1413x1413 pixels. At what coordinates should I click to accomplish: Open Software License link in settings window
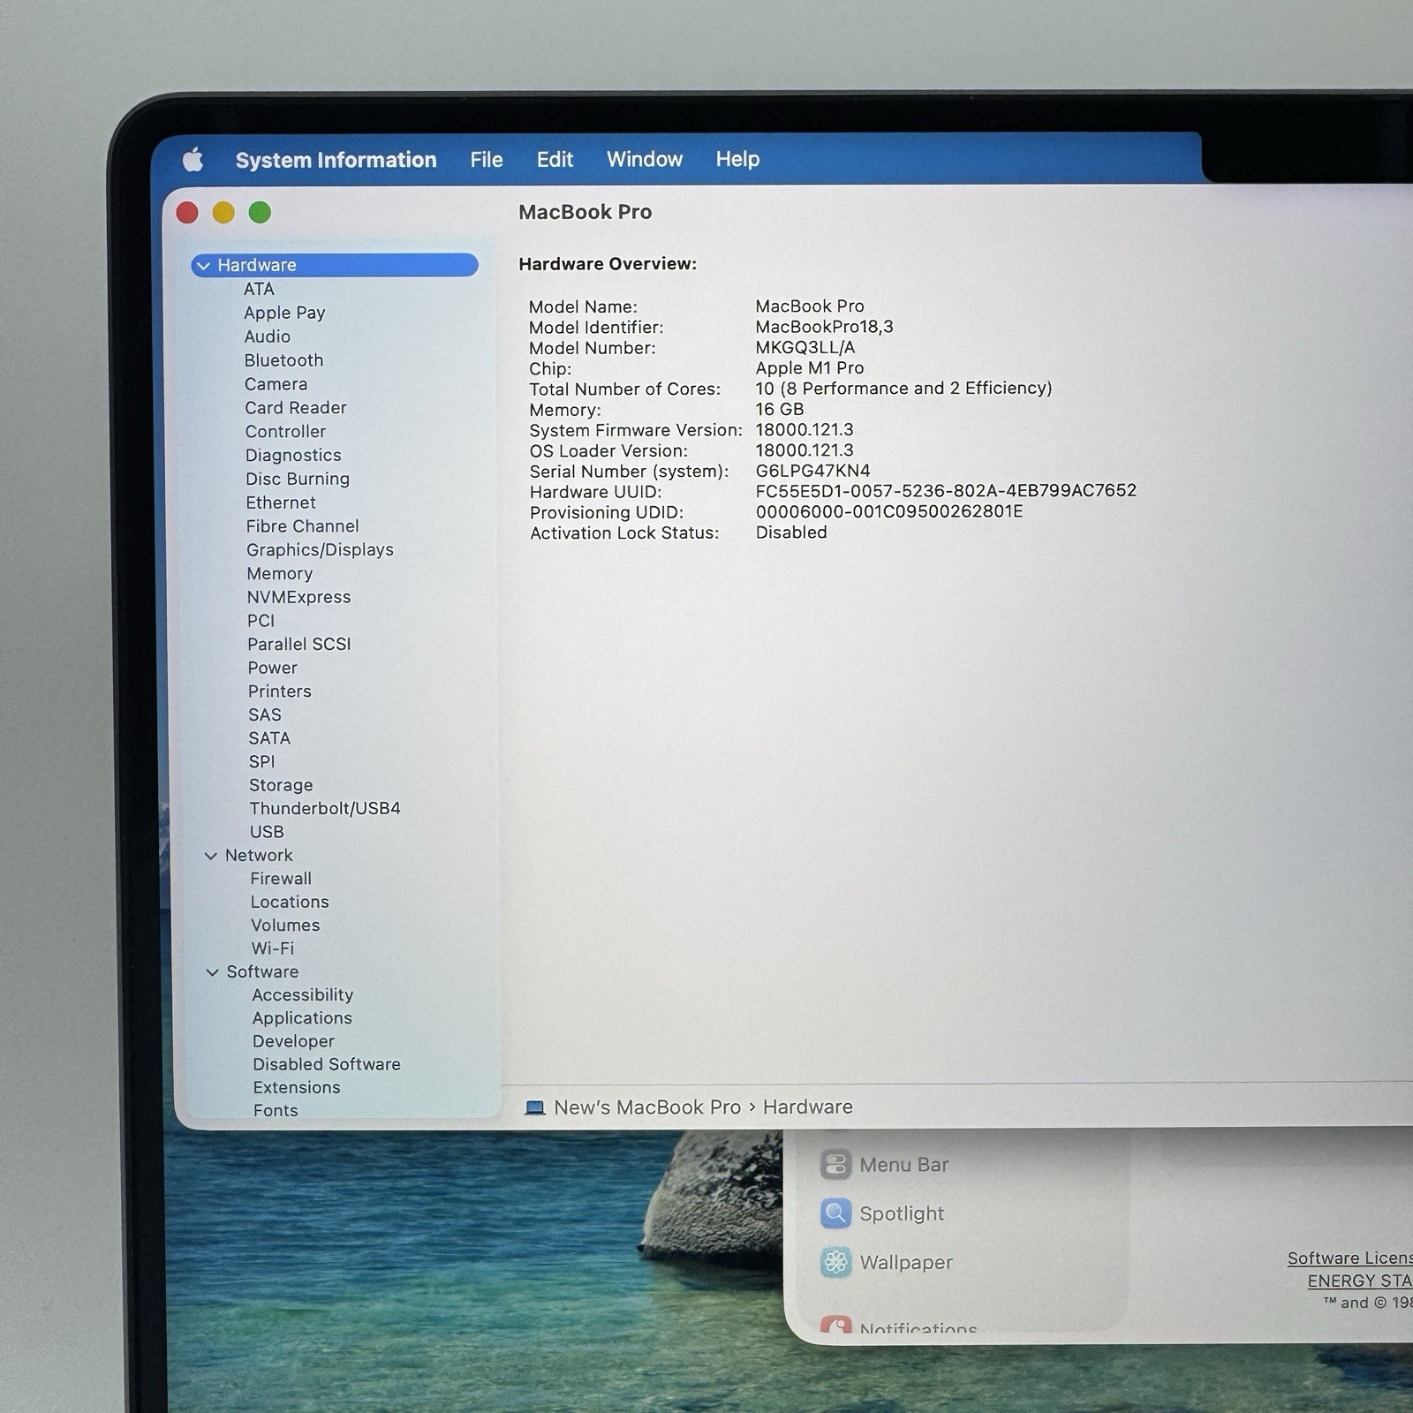(1349, 1258)
